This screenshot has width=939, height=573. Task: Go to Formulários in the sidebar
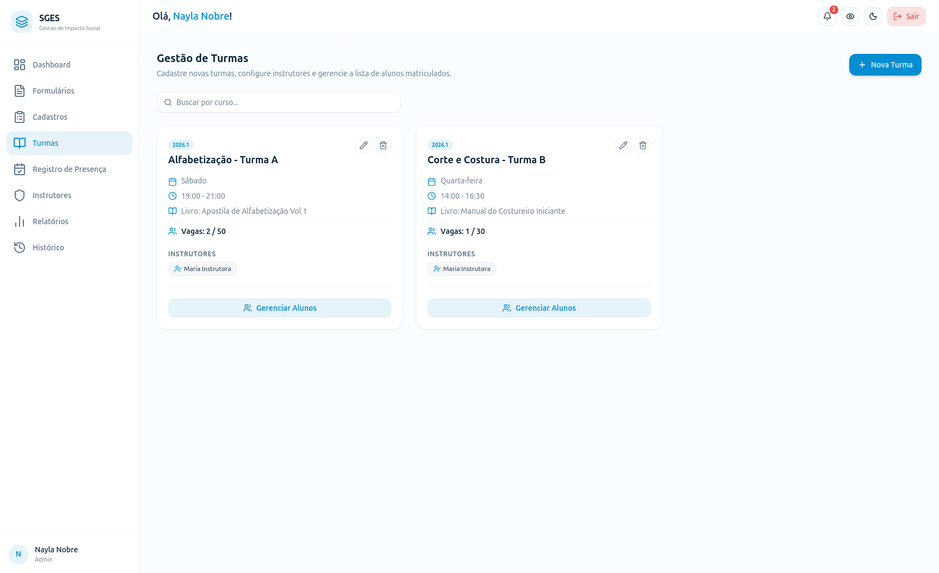[x=69, y=91]
